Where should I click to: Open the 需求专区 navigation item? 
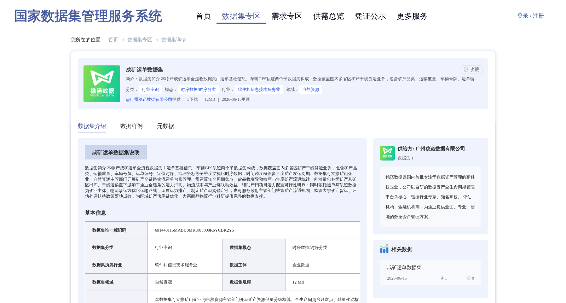pyautogui.click(x=287, y=16)
